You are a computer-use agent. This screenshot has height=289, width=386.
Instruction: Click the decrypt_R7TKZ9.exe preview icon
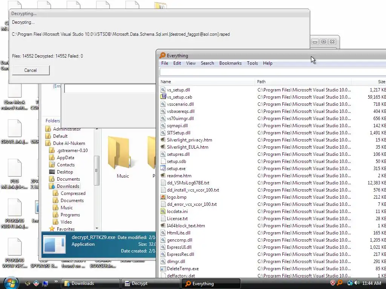coord(54,244)
